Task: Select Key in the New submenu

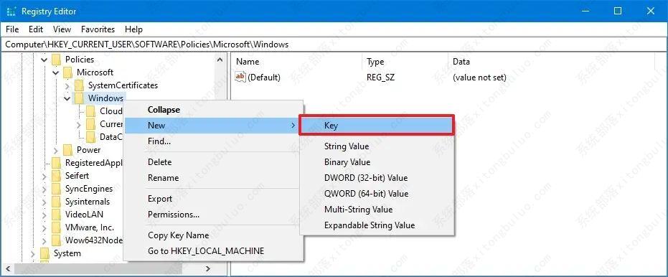Action: point(377,126)
